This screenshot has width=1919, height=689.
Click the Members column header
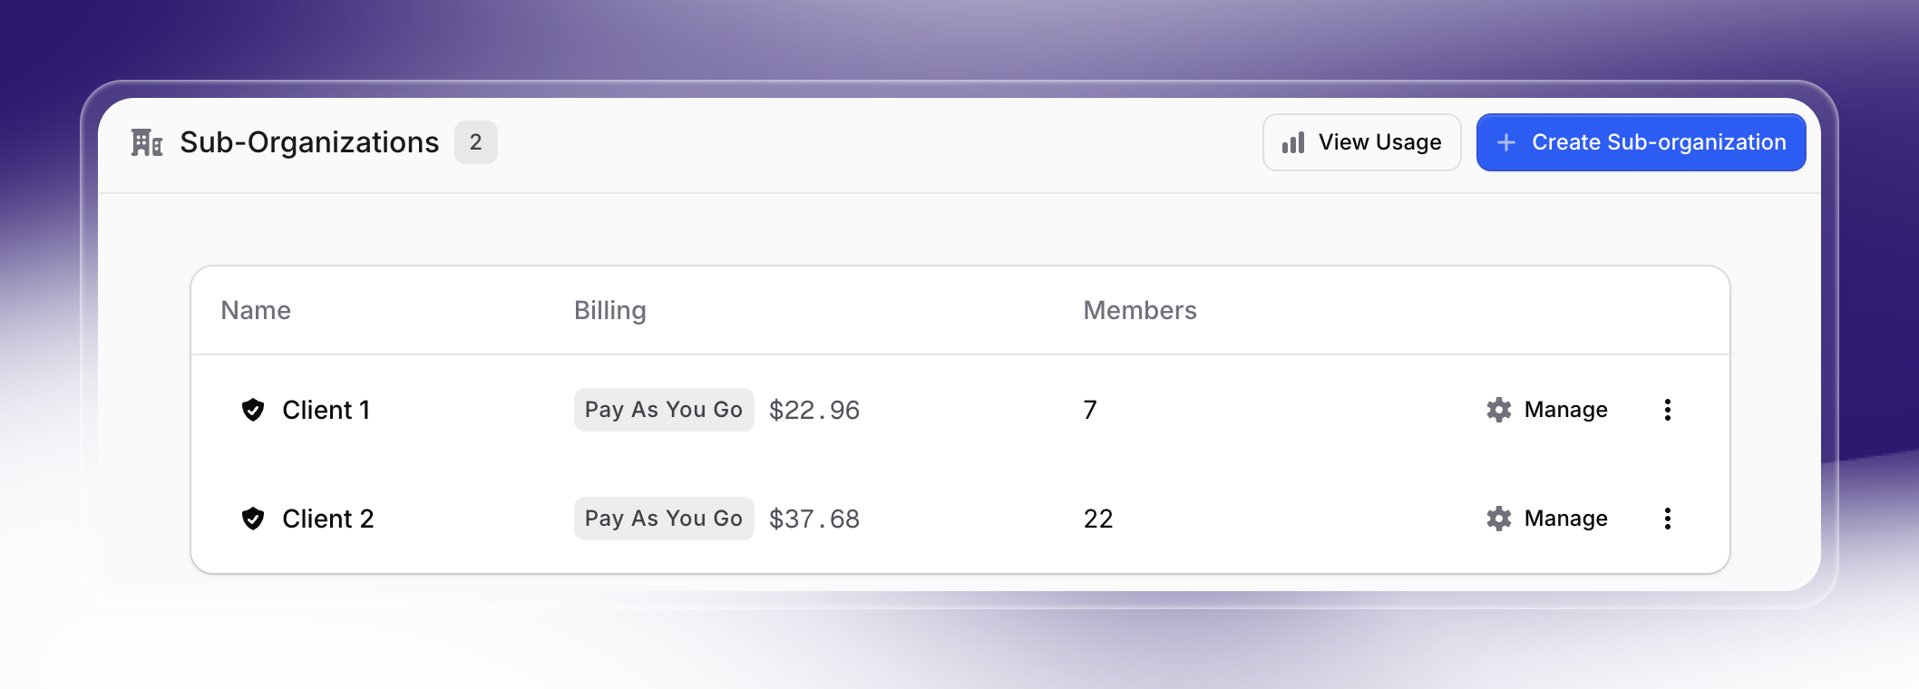point(1139,310)
